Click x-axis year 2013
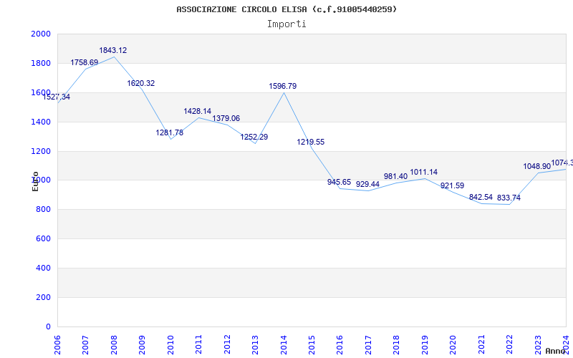Screen dimensions: 573x358 (256, 344)
